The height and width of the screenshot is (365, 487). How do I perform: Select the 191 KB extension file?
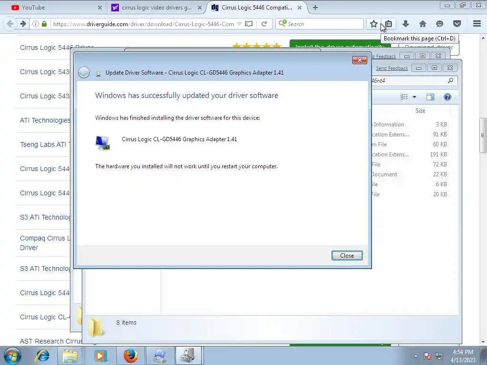[410, 154]
